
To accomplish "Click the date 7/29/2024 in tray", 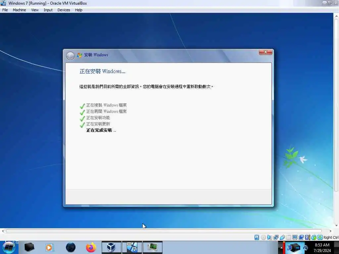I will tap(322, 251).
